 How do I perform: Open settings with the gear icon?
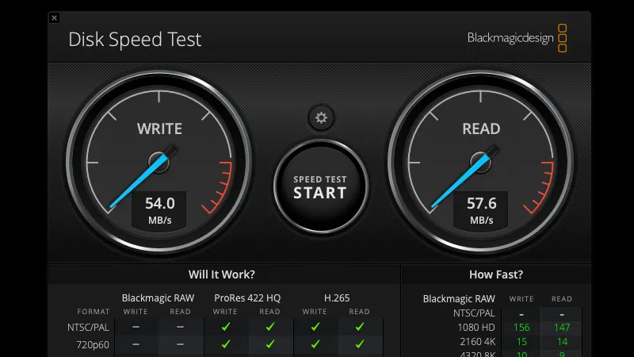pyautogui.click(x=321, y=117)
